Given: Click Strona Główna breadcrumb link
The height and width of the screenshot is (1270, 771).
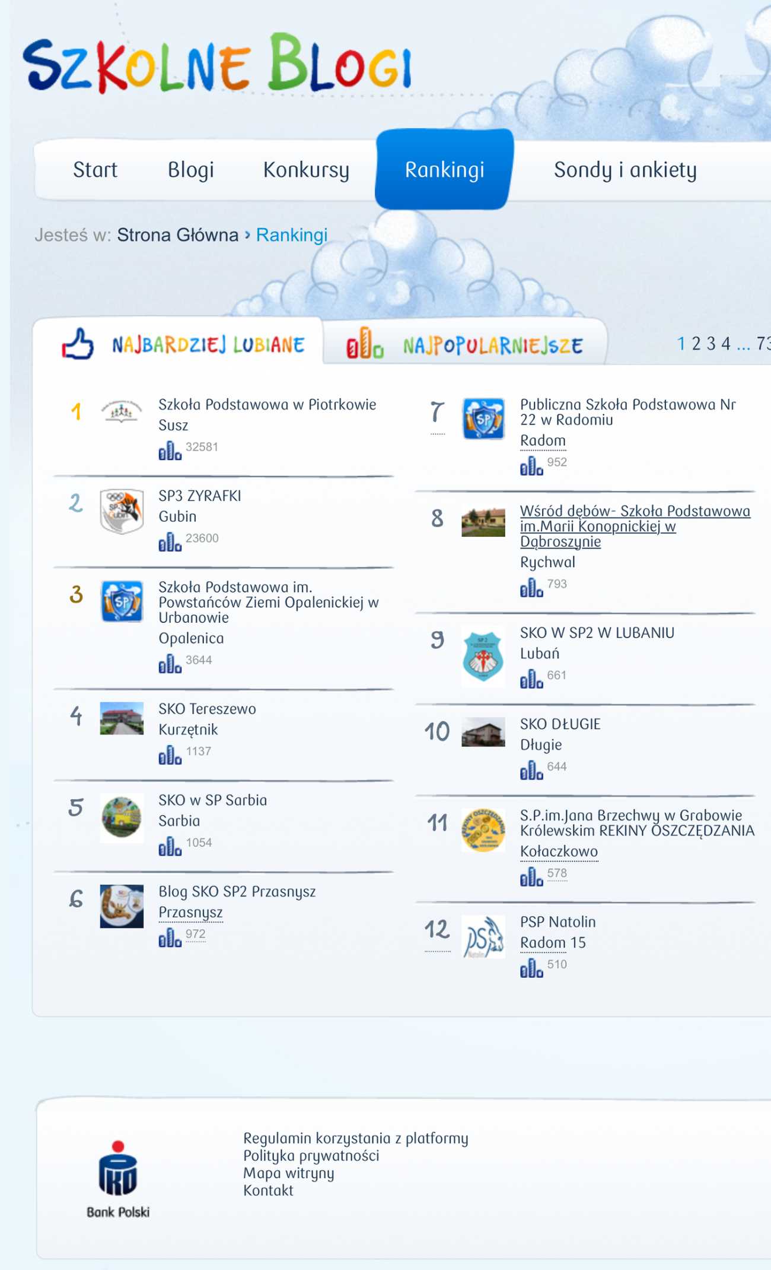Looking at the screenshot, I should tap(177, 235).
